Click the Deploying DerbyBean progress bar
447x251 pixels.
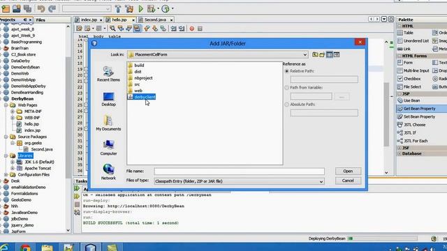point(383,238)
